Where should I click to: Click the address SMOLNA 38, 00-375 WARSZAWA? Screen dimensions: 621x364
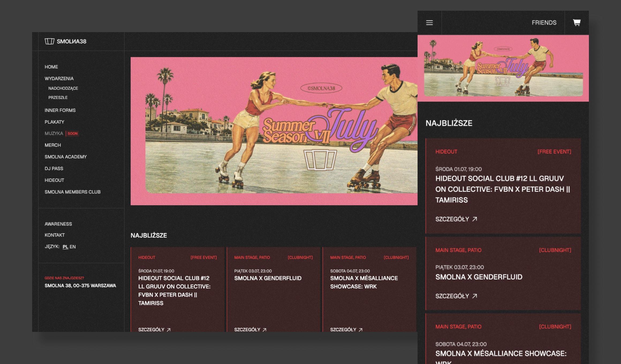pyautogui.click(x=80, y=286)
